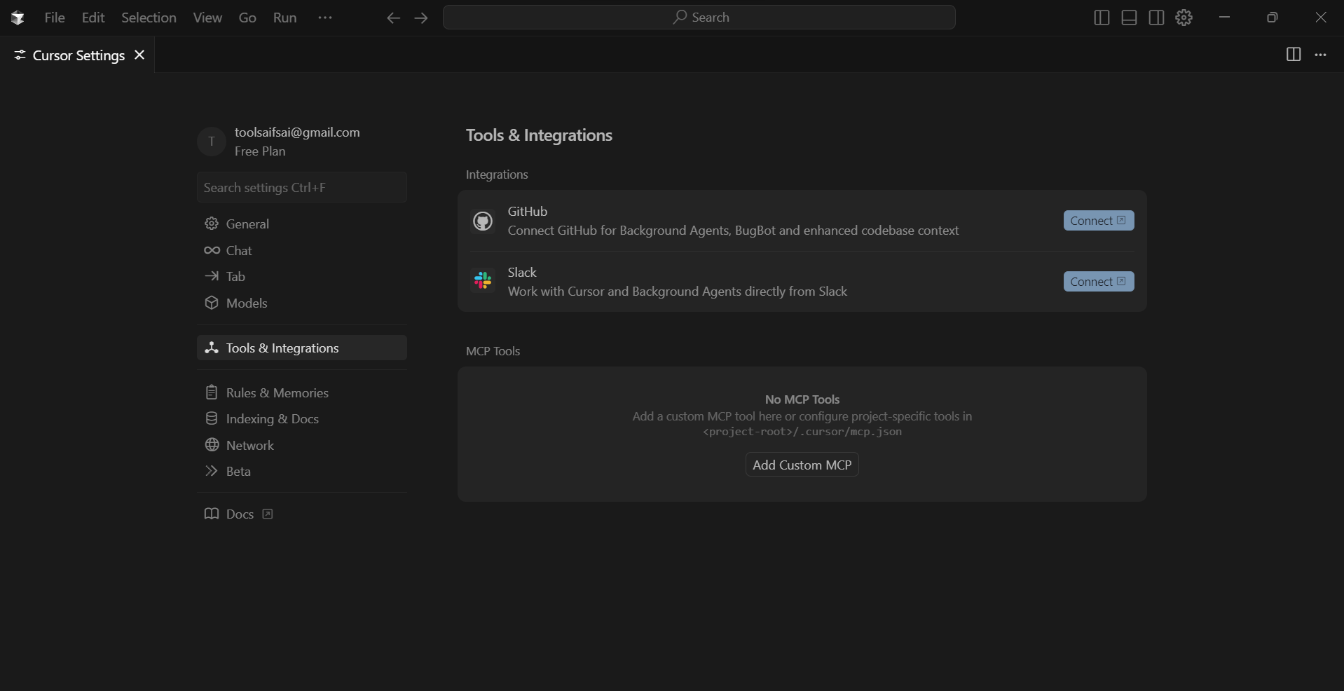Image resolution: width=1344 pixels, height=691 pixels.
Task: Open the Models settings section
Action: click(302, 303)
